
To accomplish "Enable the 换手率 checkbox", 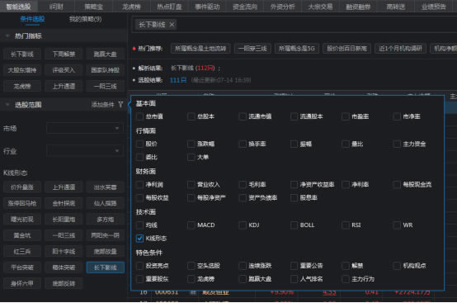I will tap(243, 144).
